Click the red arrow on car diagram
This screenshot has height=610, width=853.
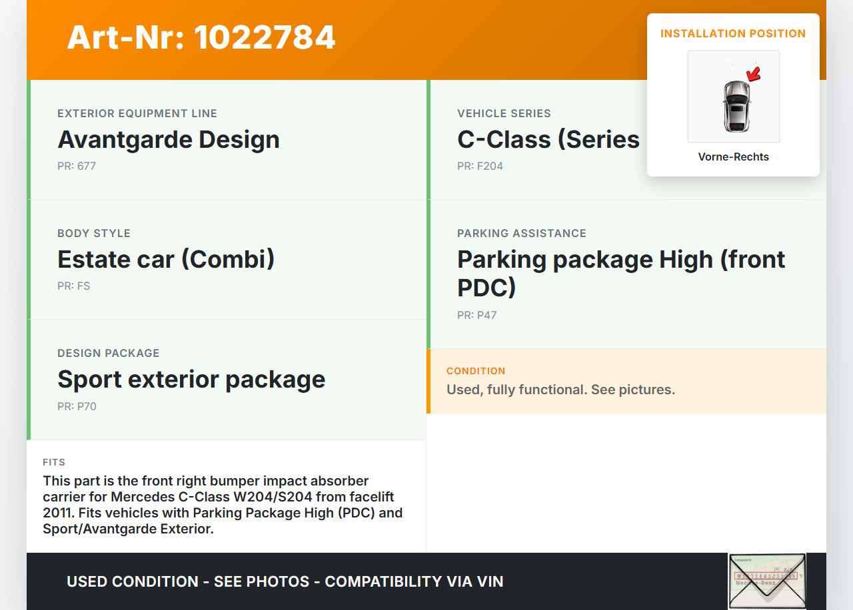[754, 74]
